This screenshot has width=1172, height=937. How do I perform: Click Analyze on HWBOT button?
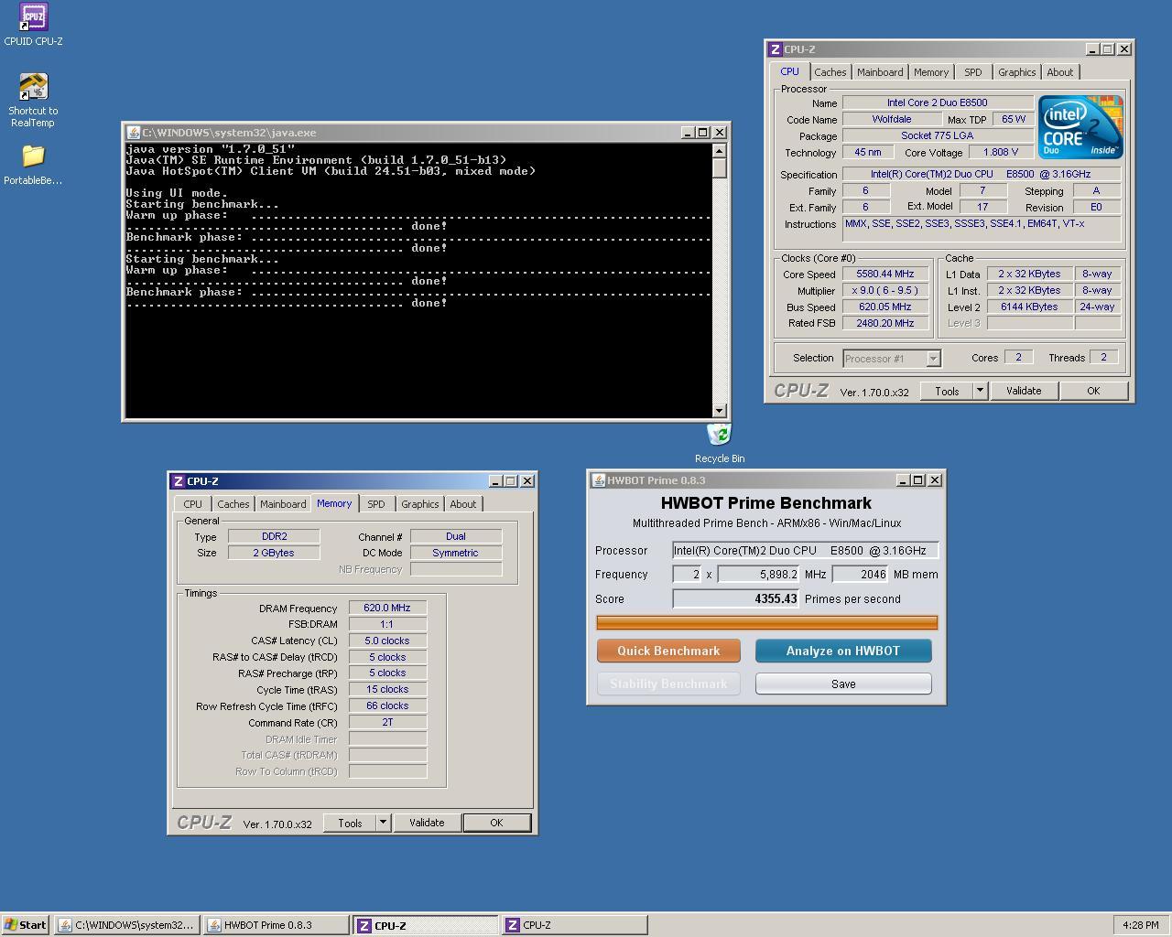[843, 651]
